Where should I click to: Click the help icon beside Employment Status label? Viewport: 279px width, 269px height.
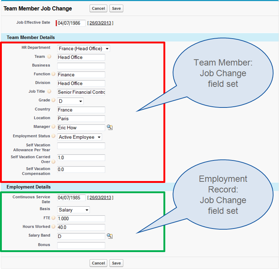53,136
